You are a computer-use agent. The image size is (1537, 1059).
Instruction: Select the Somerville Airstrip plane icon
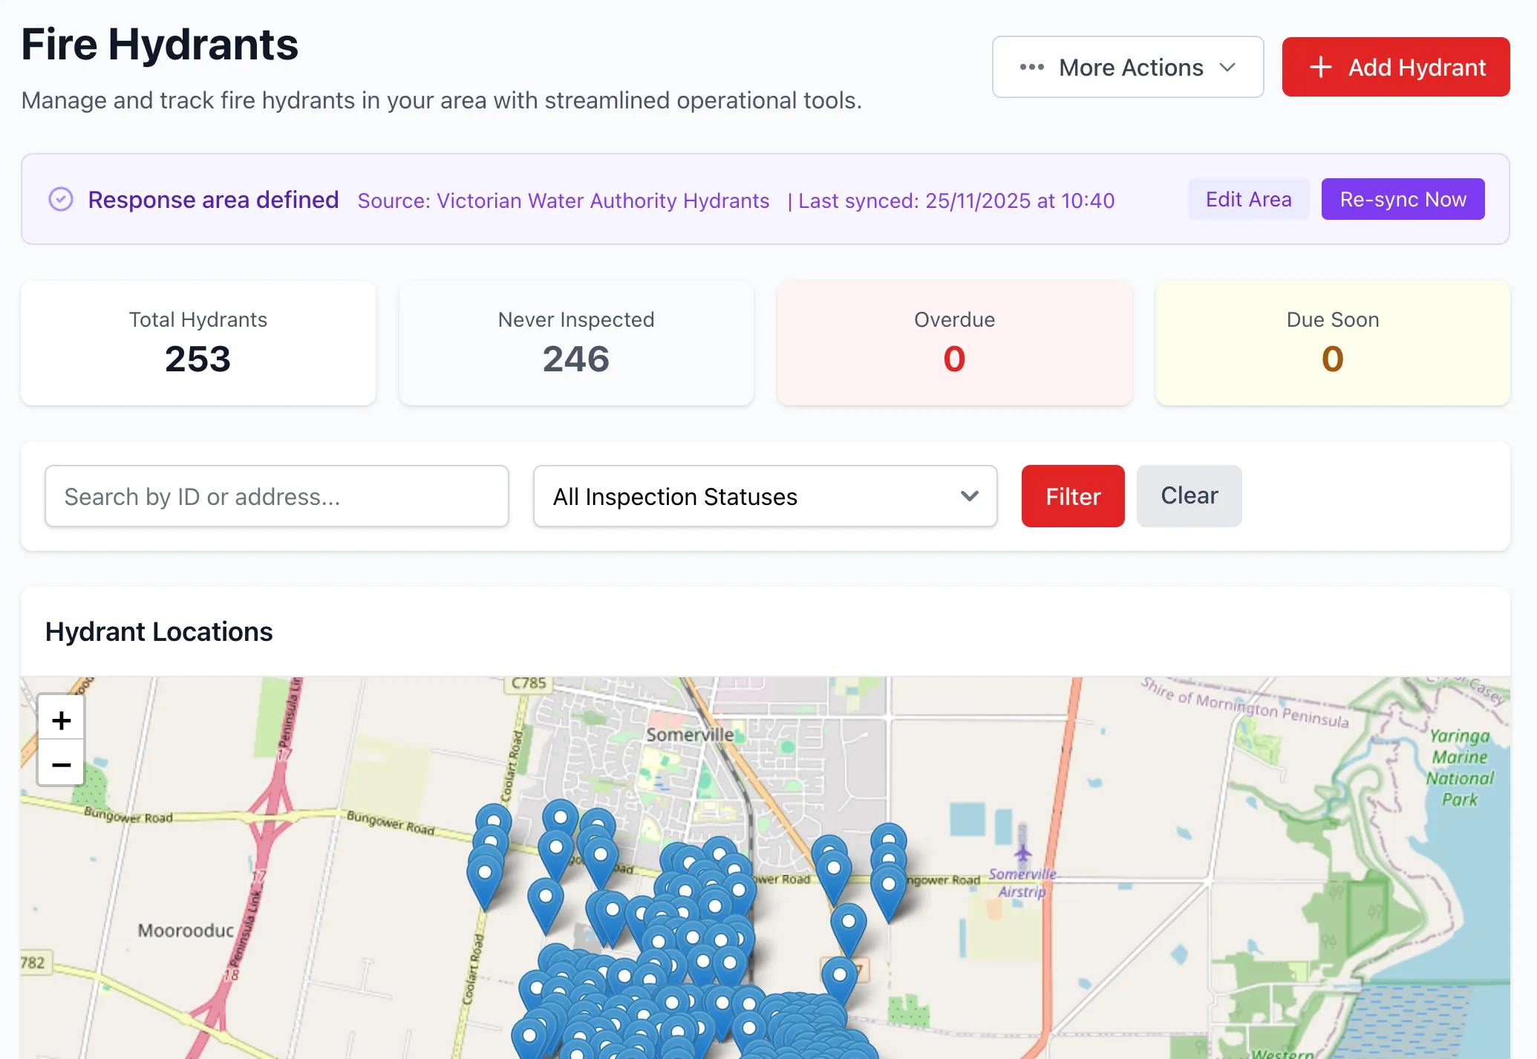(x=1022, y=853)
